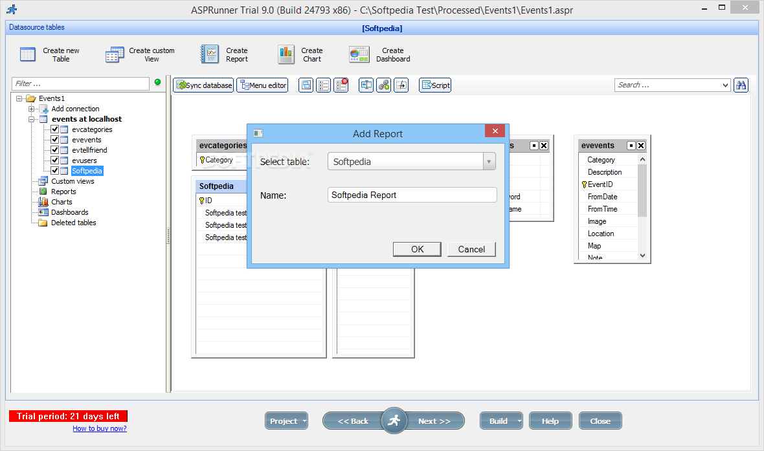Click the evevents fields scrollbar down arrow
Viewport: 764px width, 451px height.
click(642, 255)
